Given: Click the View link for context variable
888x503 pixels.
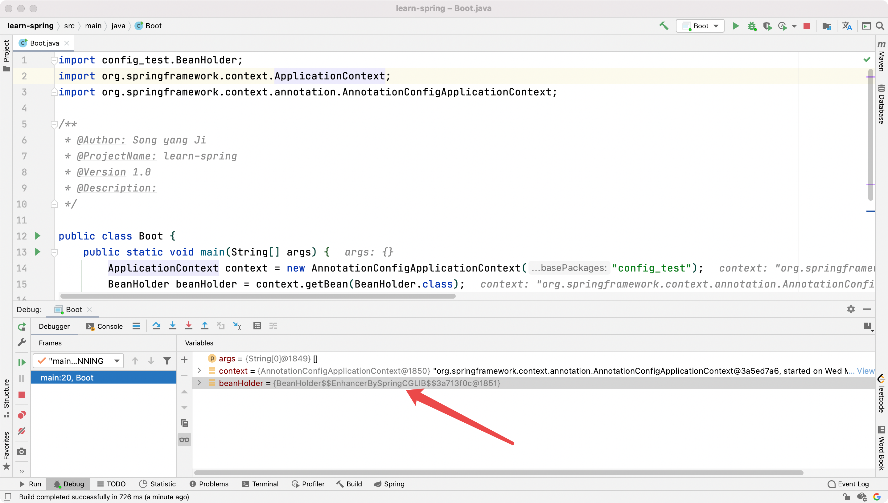Looking at the screenshot, I should click(x=865, y=371).
